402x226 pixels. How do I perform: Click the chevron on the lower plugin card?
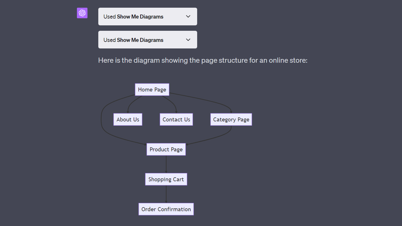[x=188, y=39]
